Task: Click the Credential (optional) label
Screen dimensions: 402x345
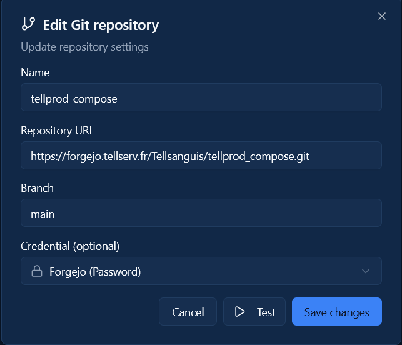Action: tap(70, 246)
